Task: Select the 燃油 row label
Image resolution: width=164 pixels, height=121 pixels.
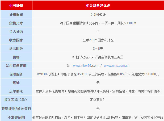Action: point(16,83)
